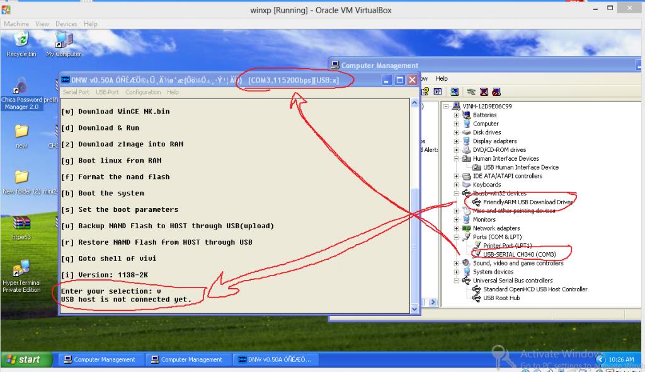Image resolution: width=645 pixels, height=372 pixels.
Task: Open VirtualBox Machine menu
Action: click(16, 24)
